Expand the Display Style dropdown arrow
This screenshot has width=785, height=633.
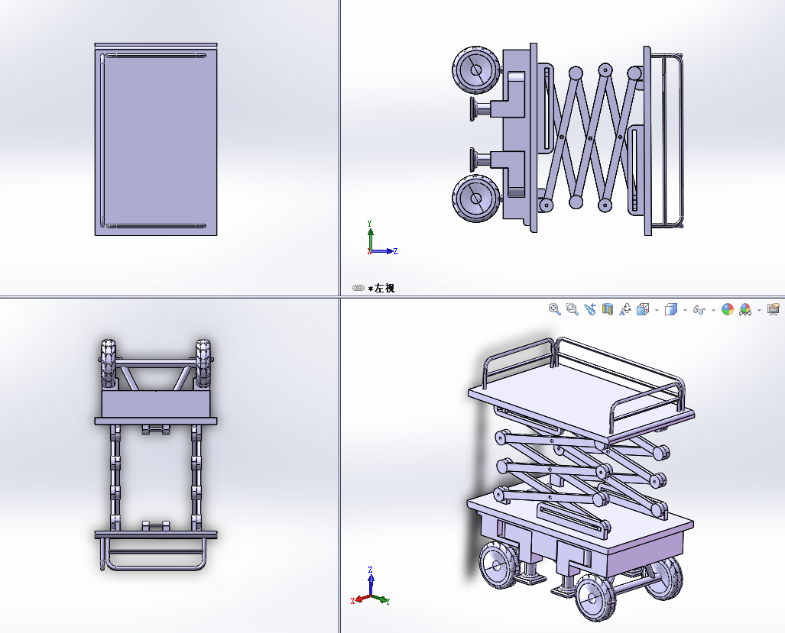click(x=685, y=311)
